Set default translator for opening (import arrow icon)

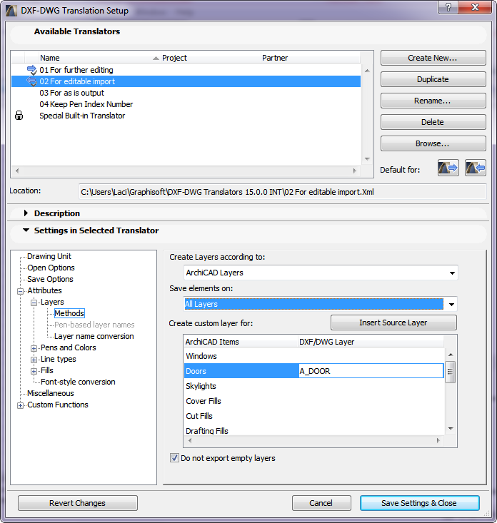(x=475, y=168)
